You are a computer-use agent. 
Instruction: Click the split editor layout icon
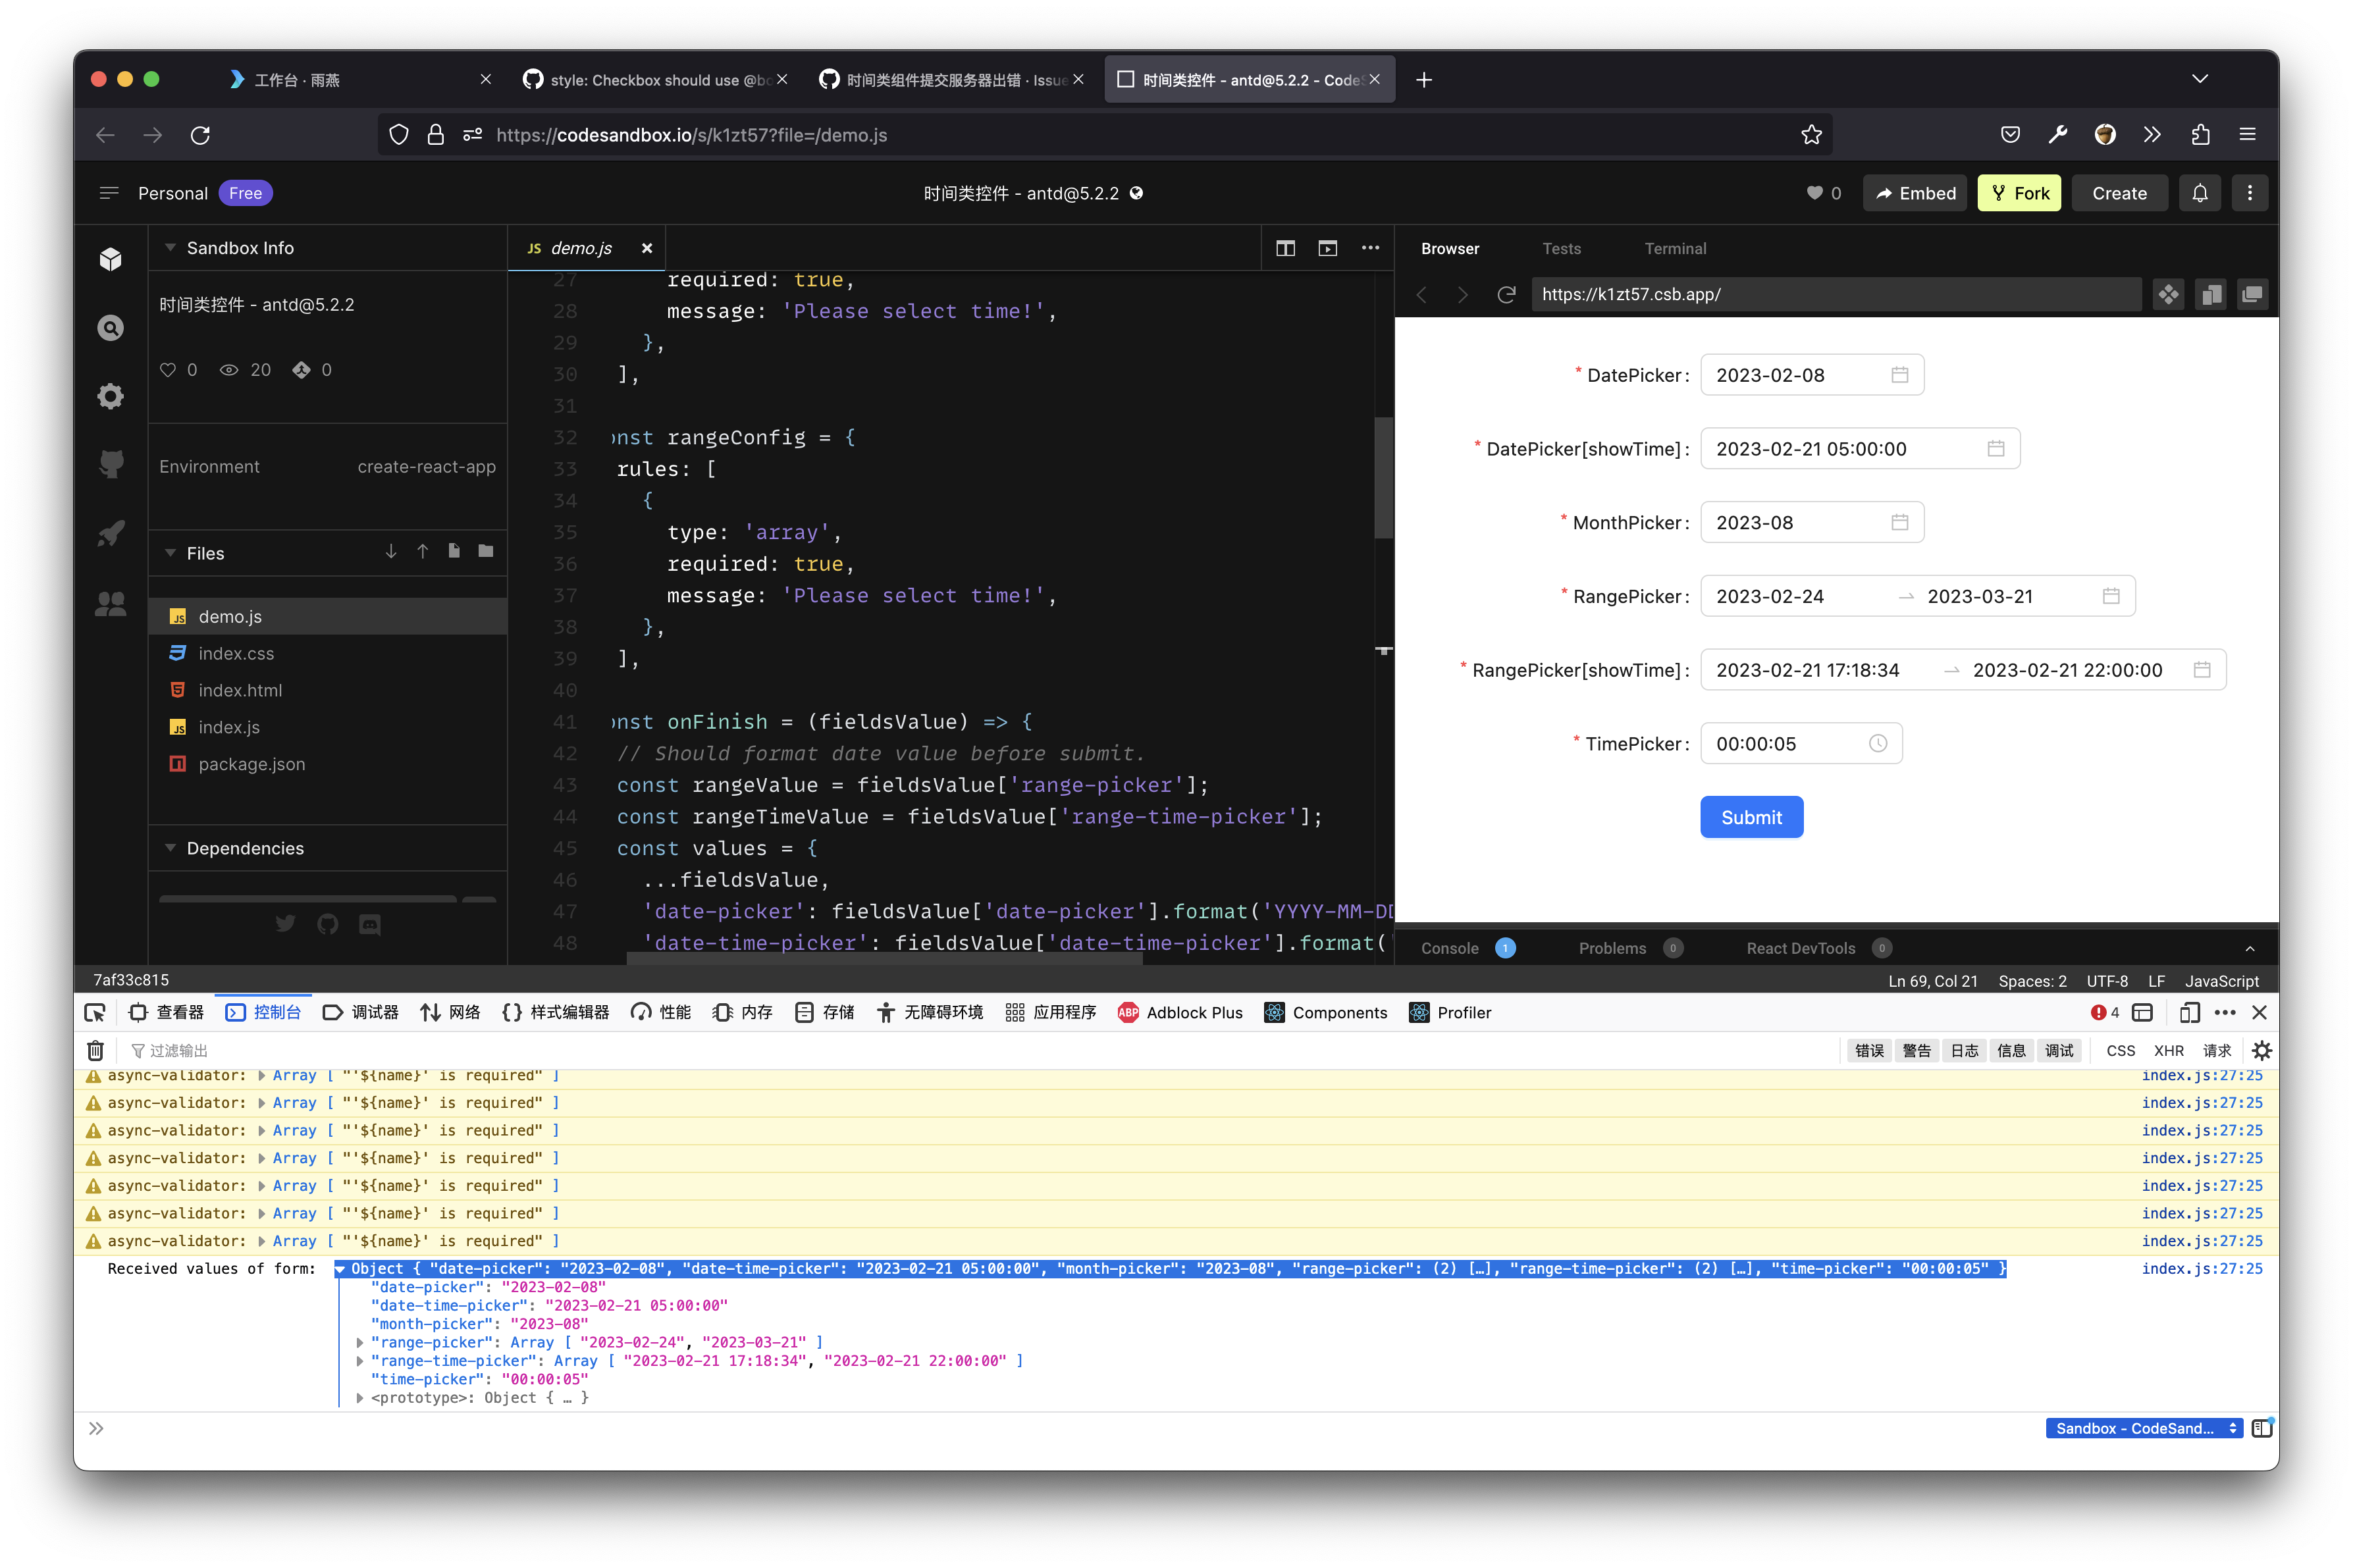click(1285, 248)
